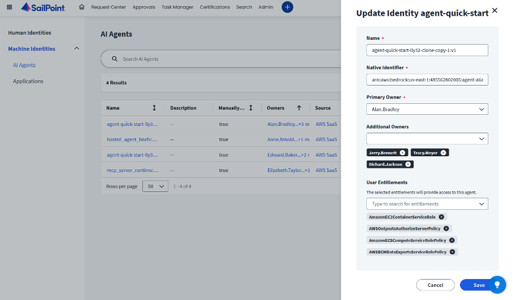Click the Edward.Baker owners link
513x300 pixels.
[x=288, y=155]
